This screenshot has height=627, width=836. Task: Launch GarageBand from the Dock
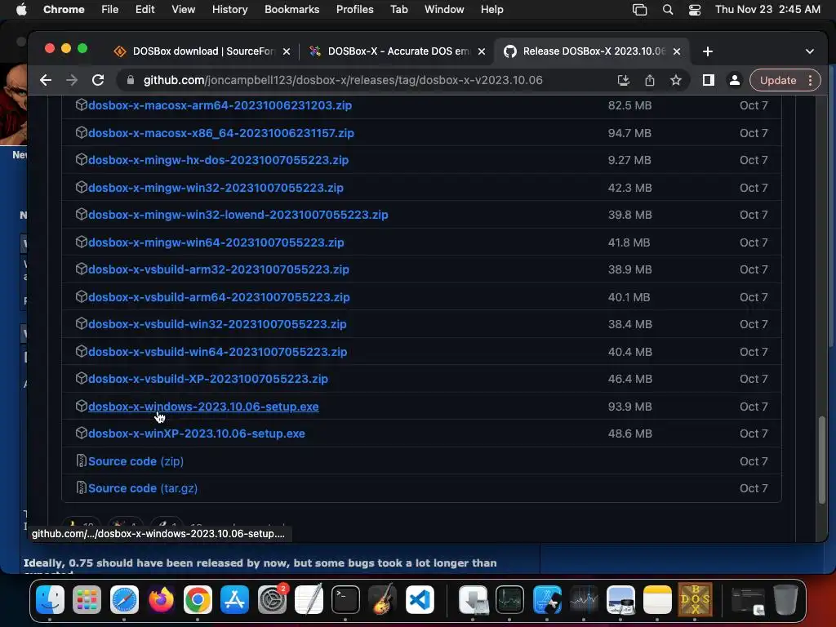[x=382, y=600]
